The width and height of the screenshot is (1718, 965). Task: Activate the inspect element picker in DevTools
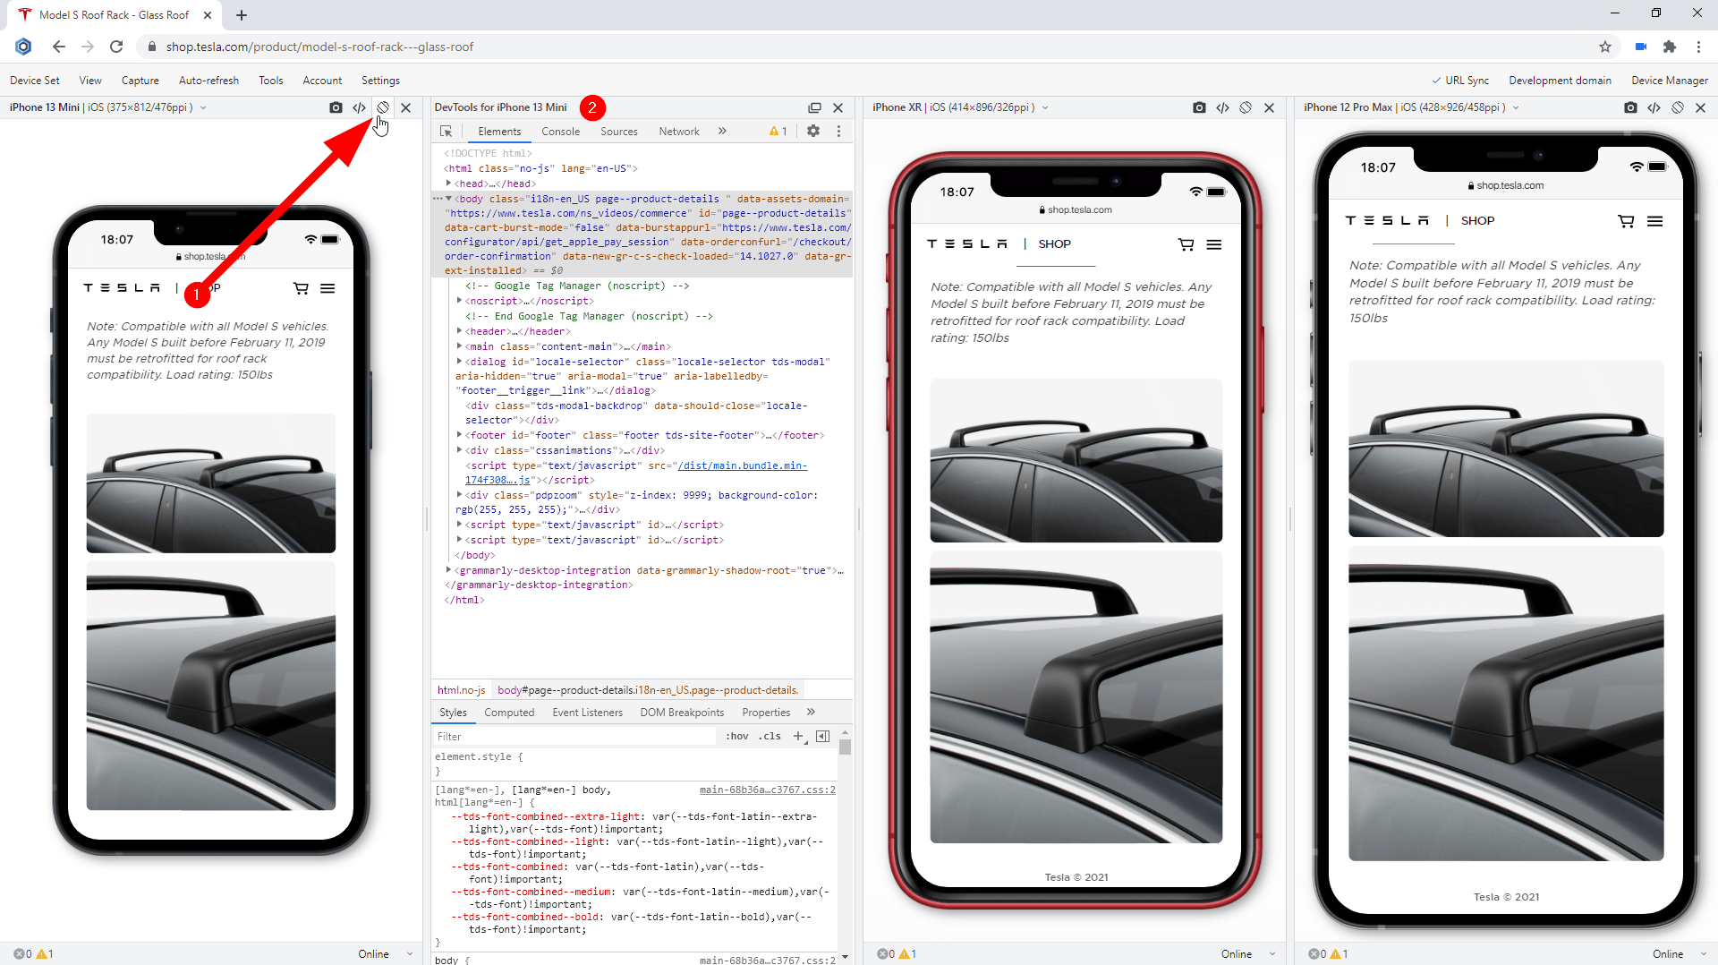point(446,131)
